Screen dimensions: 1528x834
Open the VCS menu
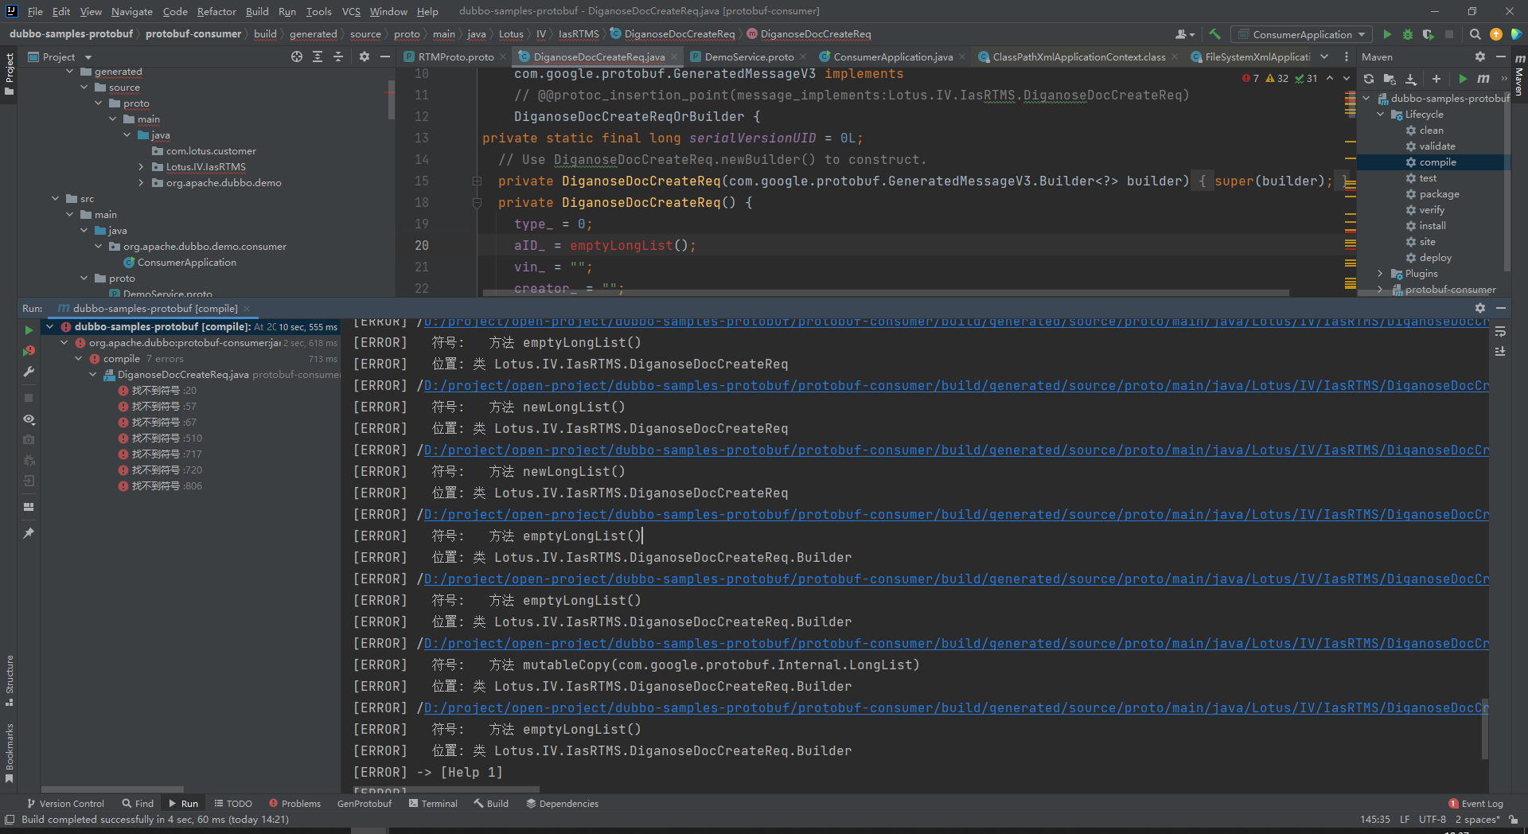pyautogui.click(x=351, y=11)
